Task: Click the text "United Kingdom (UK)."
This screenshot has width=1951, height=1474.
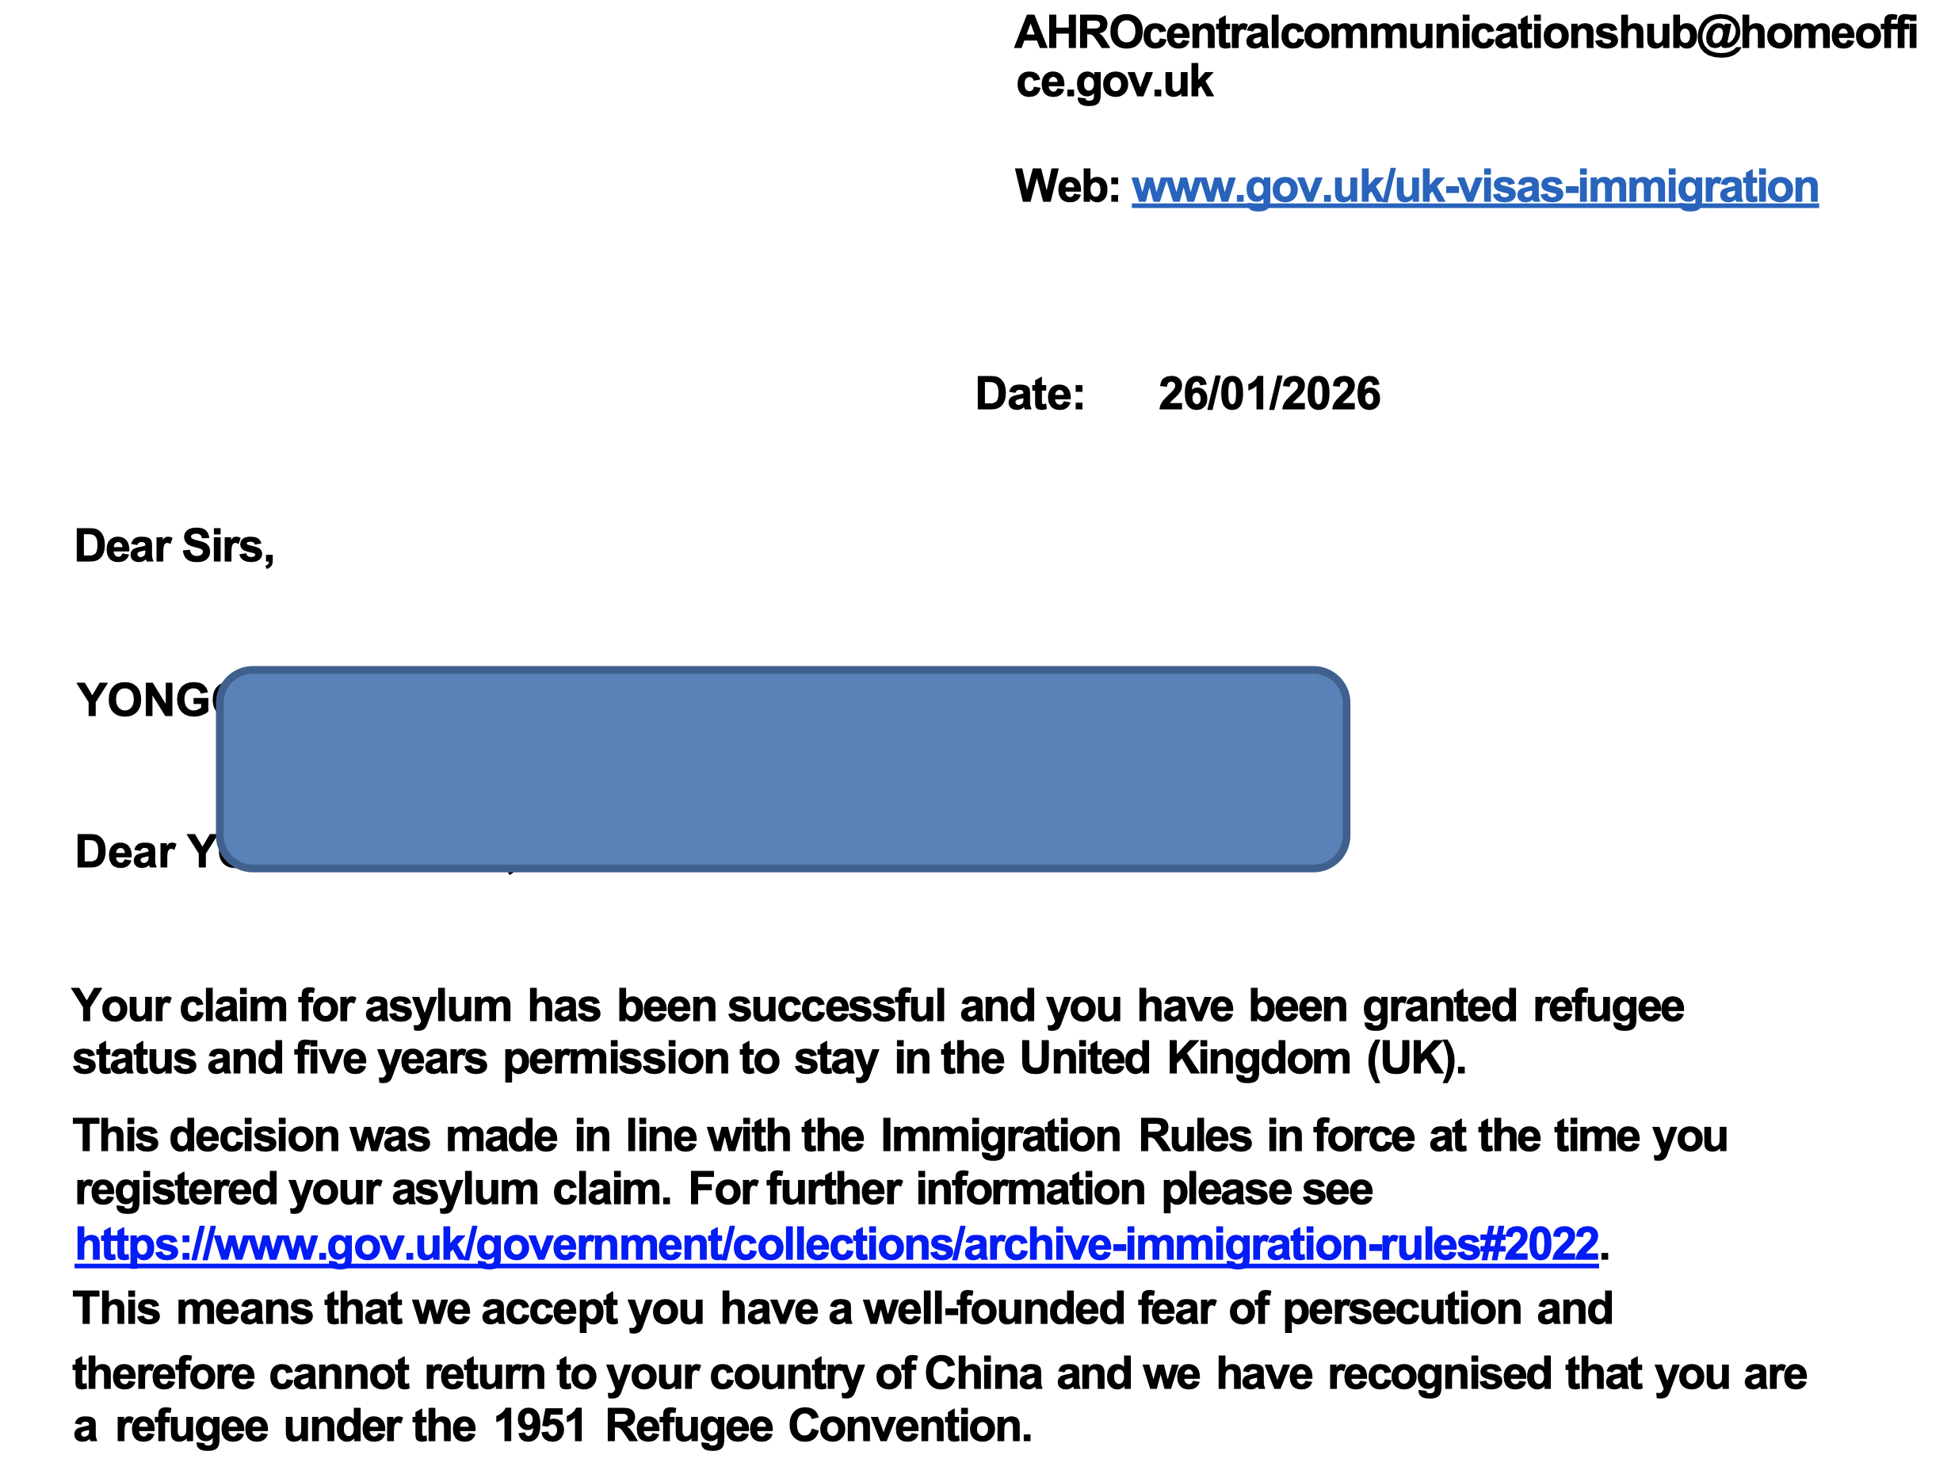Action: click(1242, 1059)
